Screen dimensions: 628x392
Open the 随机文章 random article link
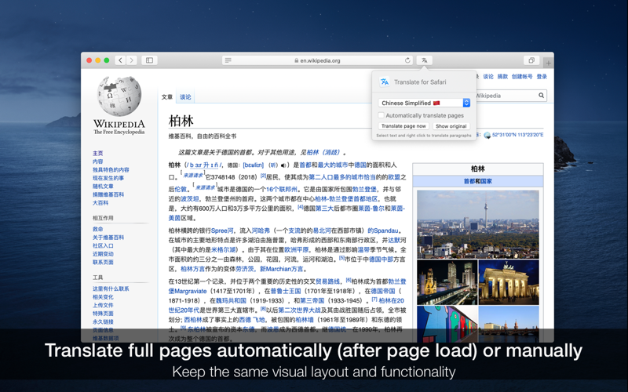click(x=103, y=187)
